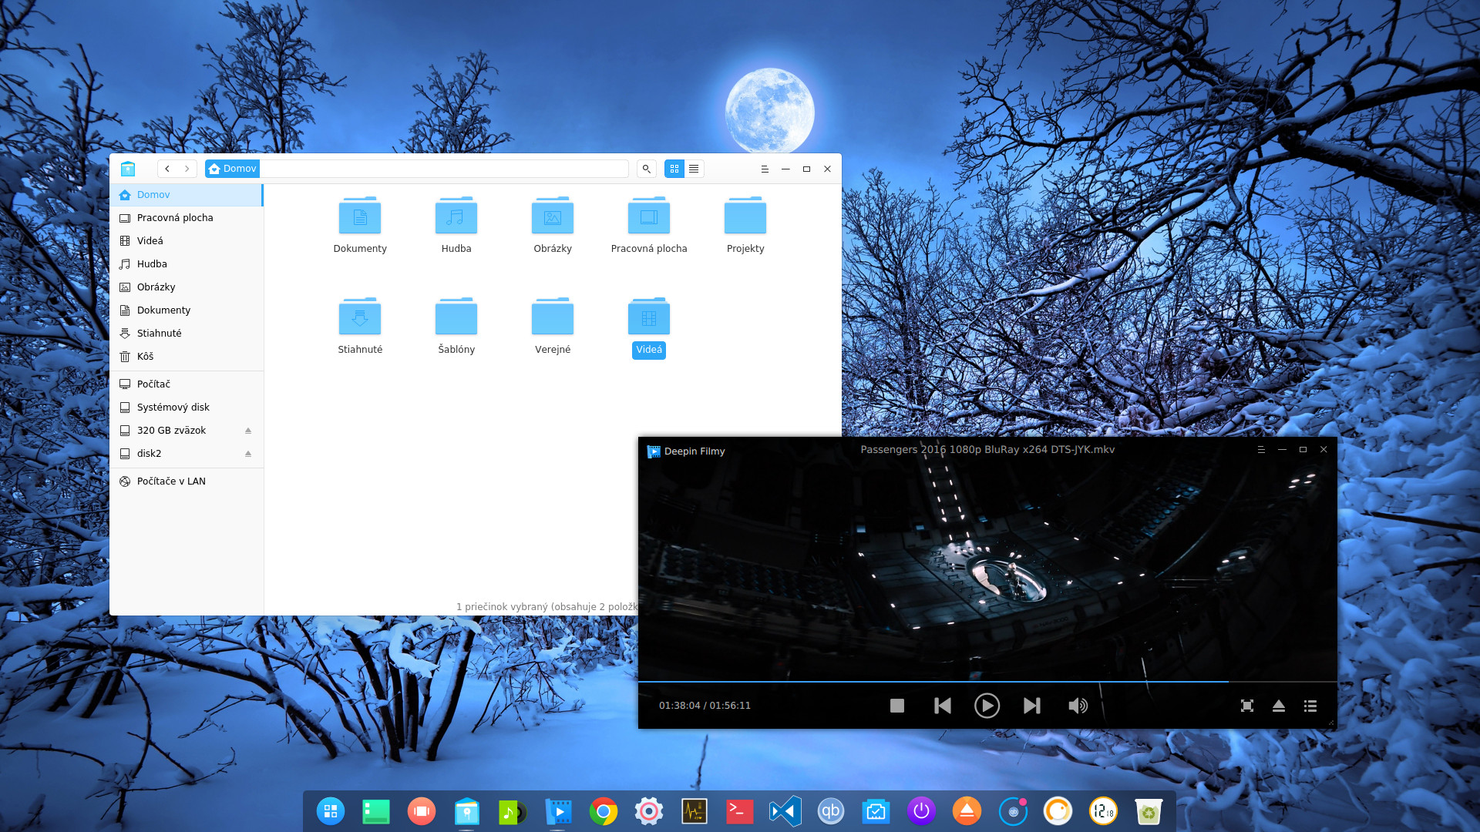Skip to previous video in Deepin Filmy
1480x832 pixels.
click(x=943, y=706)
